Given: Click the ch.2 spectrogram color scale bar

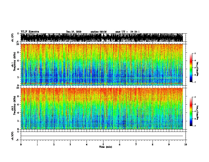Looking at the screenshot, I should pyautogui.click(x=191, y=111).
